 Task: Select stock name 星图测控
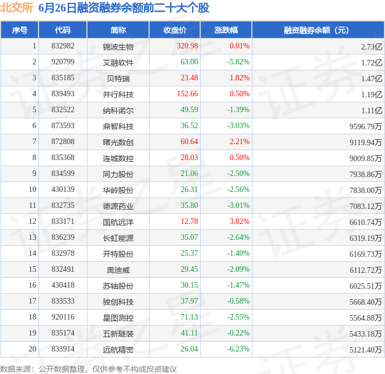click(x=118, y=318)
